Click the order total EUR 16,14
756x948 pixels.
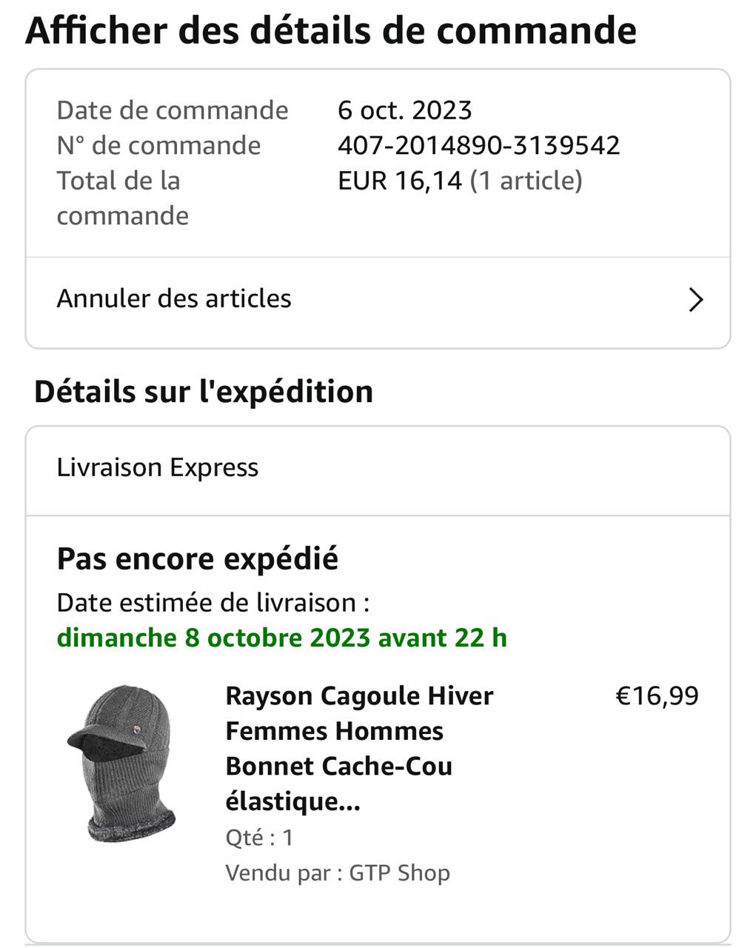coord(400,181)
